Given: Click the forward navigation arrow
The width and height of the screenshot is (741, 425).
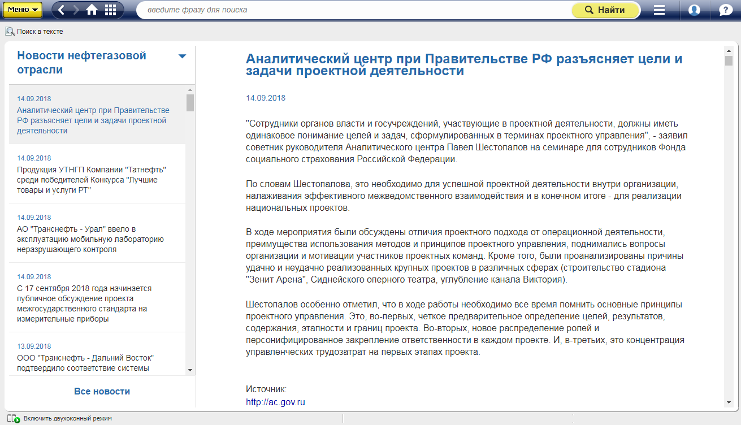Looking at the screenshot, I should pyautogui.click(x=76, y=10).
